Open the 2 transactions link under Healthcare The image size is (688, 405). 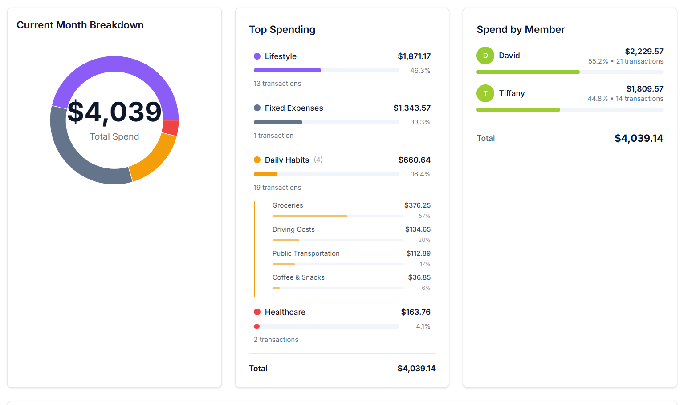(276, 339)
